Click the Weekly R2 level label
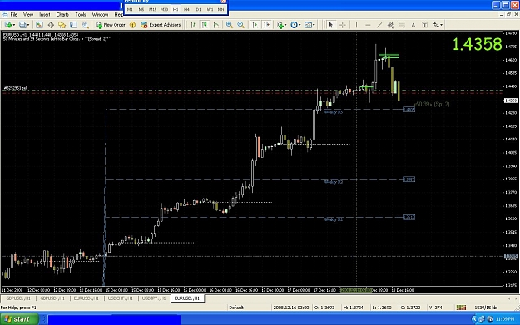 [334, 182]
